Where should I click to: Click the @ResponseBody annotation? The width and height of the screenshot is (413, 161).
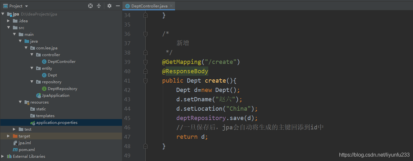[185, 71]
